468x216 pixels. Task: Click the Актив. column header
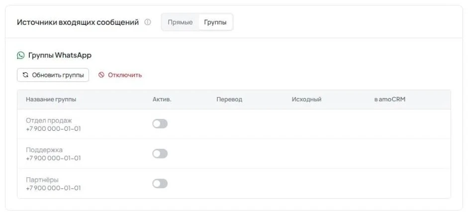point(162,100)
